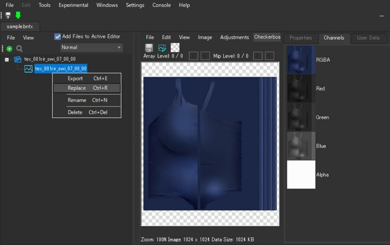390x245 pixels.
Task: Minimize the window with dash button
Action: click(382, 16)
